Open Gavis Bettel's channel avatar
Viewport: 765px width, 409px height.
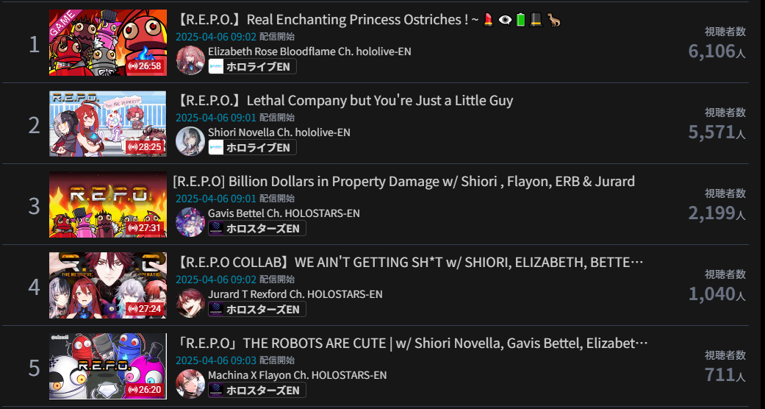[190, 222]
